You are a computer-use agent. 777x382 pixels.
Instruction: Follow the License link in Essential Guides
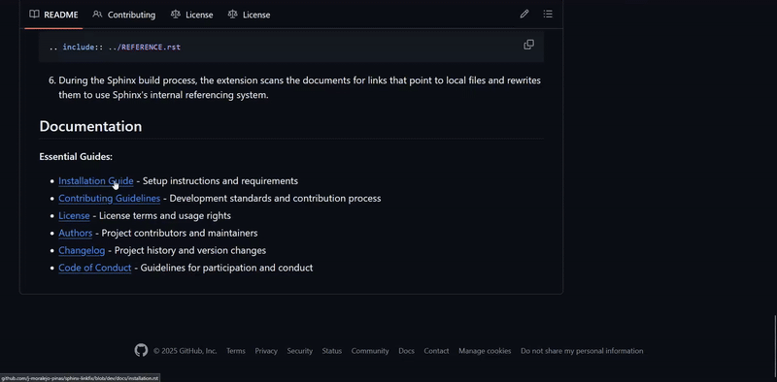74,216
